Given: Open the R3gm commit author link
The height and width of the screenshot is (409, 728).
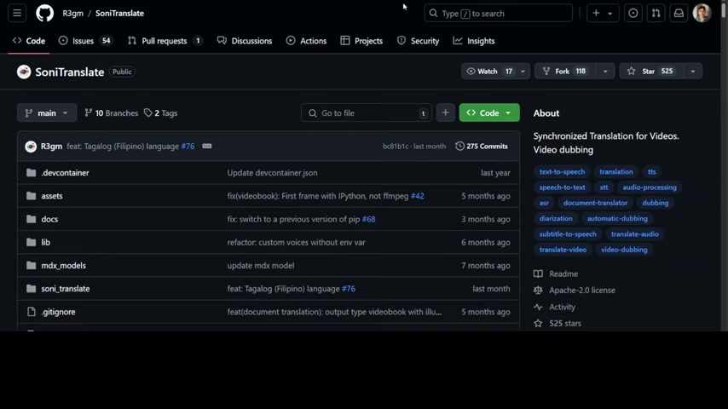Looking at the screenshot, I should click(51, 147).
